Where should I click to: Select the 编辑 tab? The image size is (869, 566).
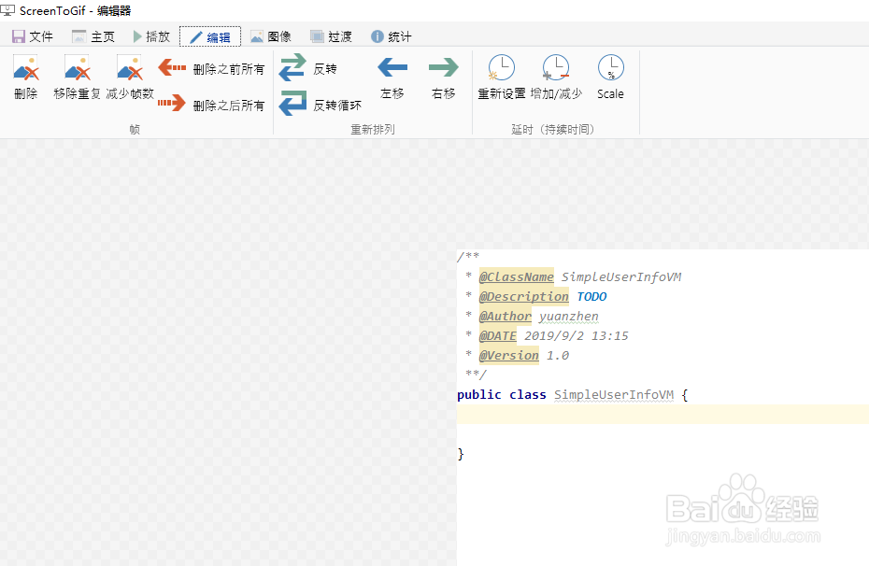pyautogui.click(x=209, y=35)
